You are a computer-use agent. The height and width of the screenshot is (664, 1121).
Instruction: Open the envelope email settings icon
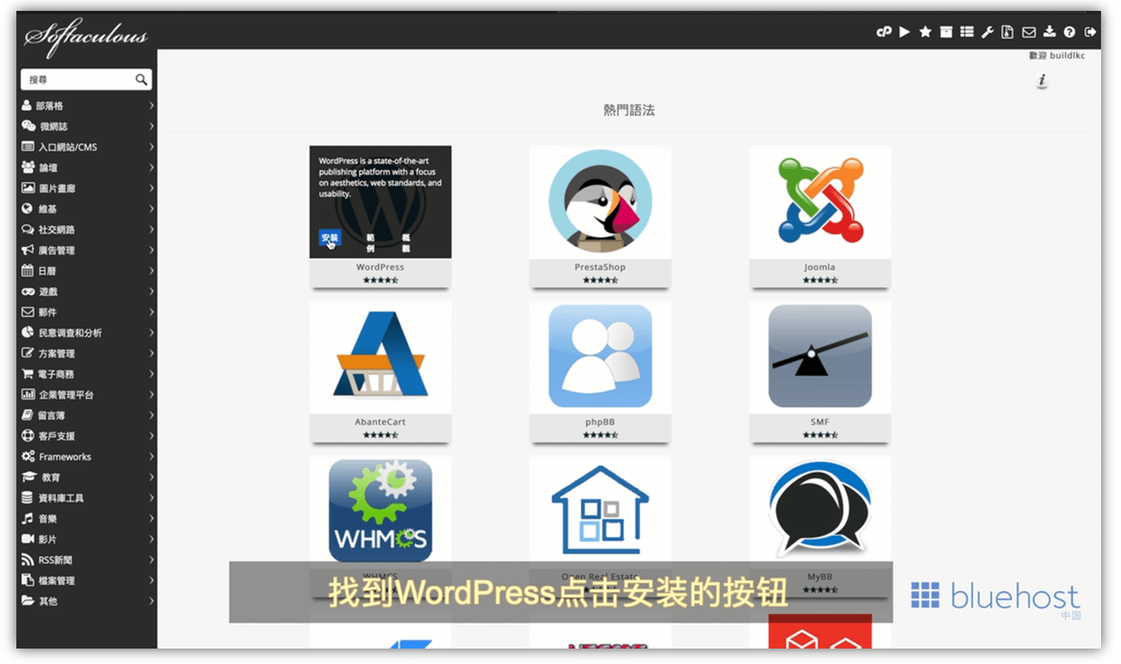[x=1028, y=32]
